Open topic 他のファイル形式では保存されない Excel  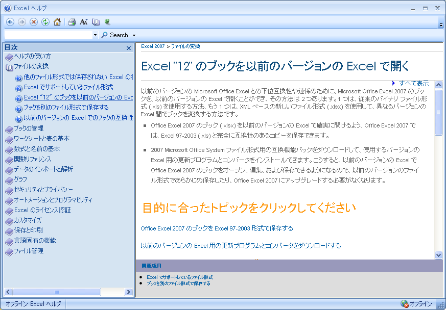pos(78,77)
